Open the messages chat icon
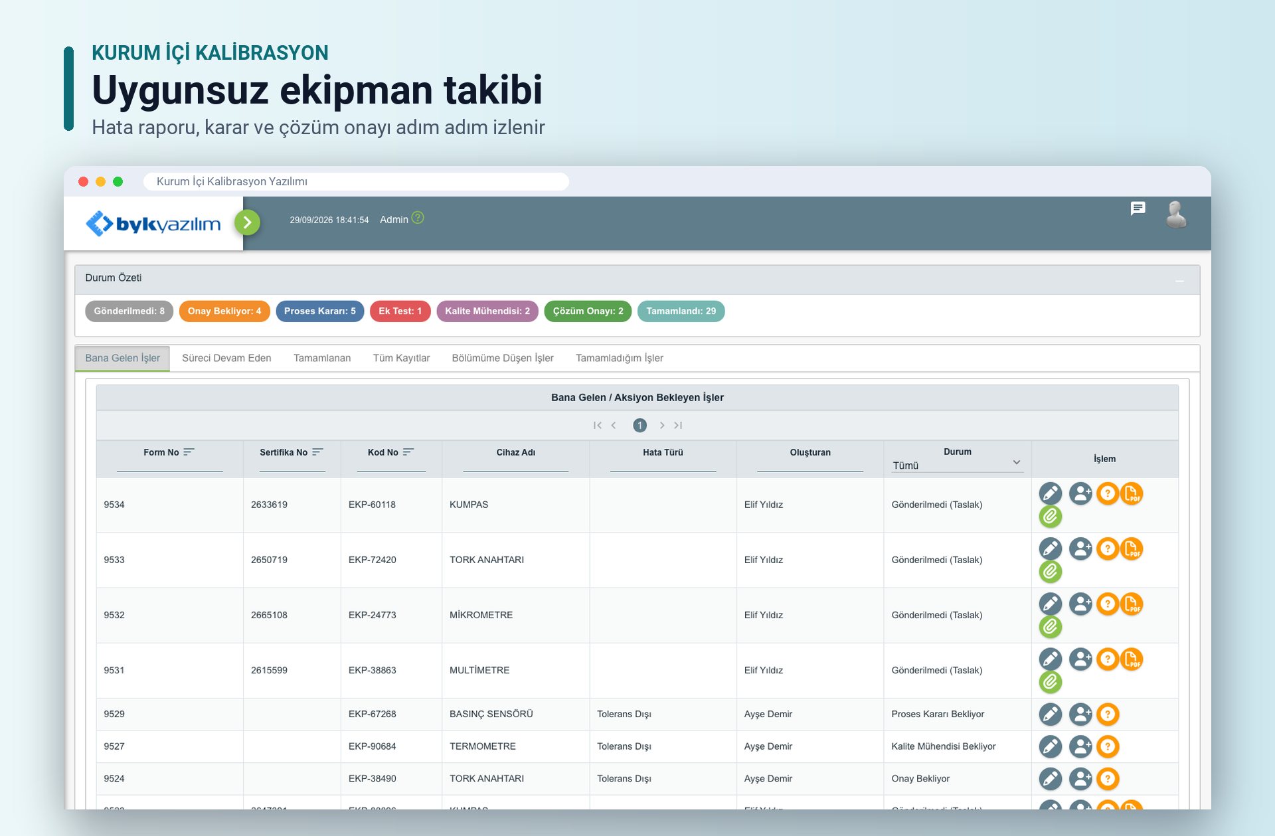Screen dimensions: 1275x836 pyautogui.click(x=1138, y=209)
